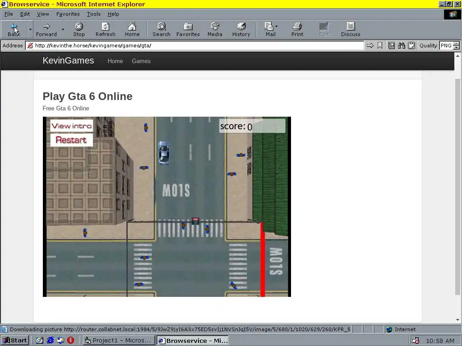The height and width of the screenshot is (346, 462).
Task: Open the Windows Start menu
Action: pos(15,341)
